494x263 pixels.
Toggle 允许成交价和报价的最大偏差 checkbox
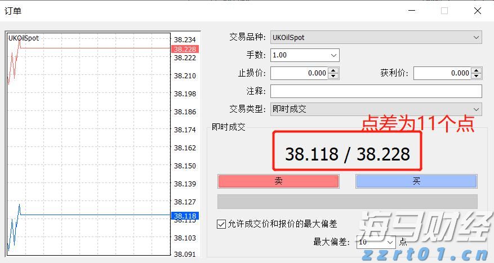tap(221, 224)
